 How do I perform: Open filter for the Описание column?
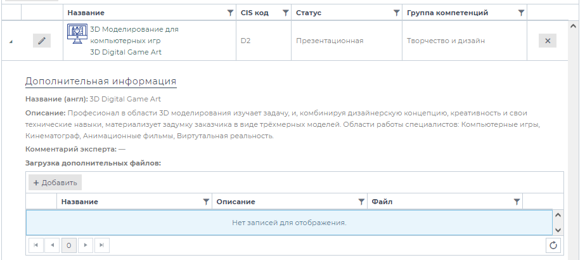(x=361, y=202)
